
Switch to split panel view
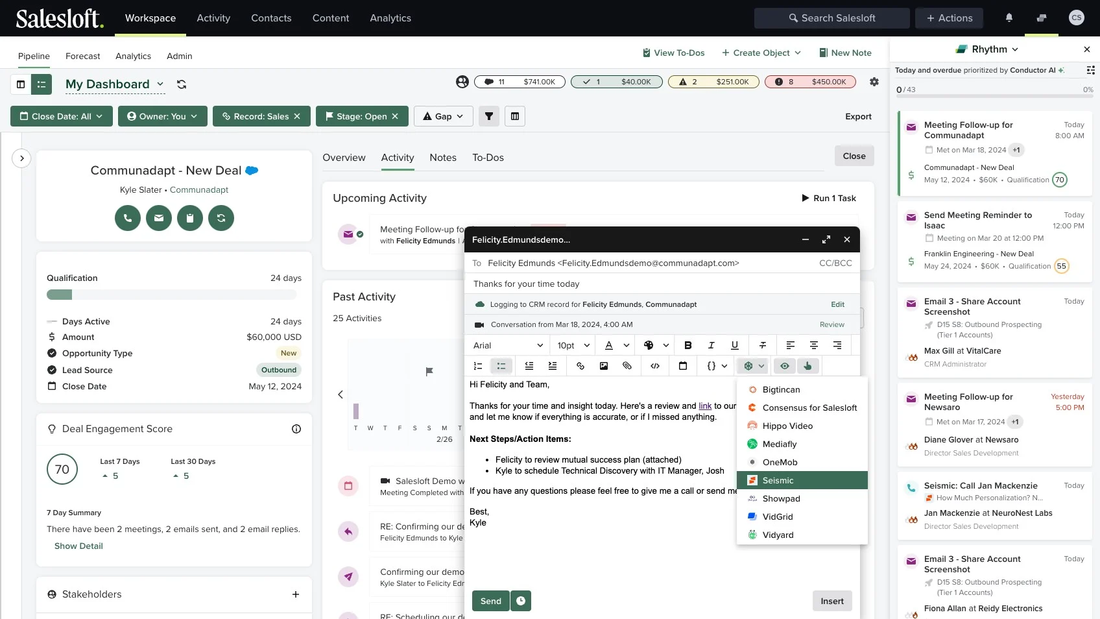tap(21, 84)
